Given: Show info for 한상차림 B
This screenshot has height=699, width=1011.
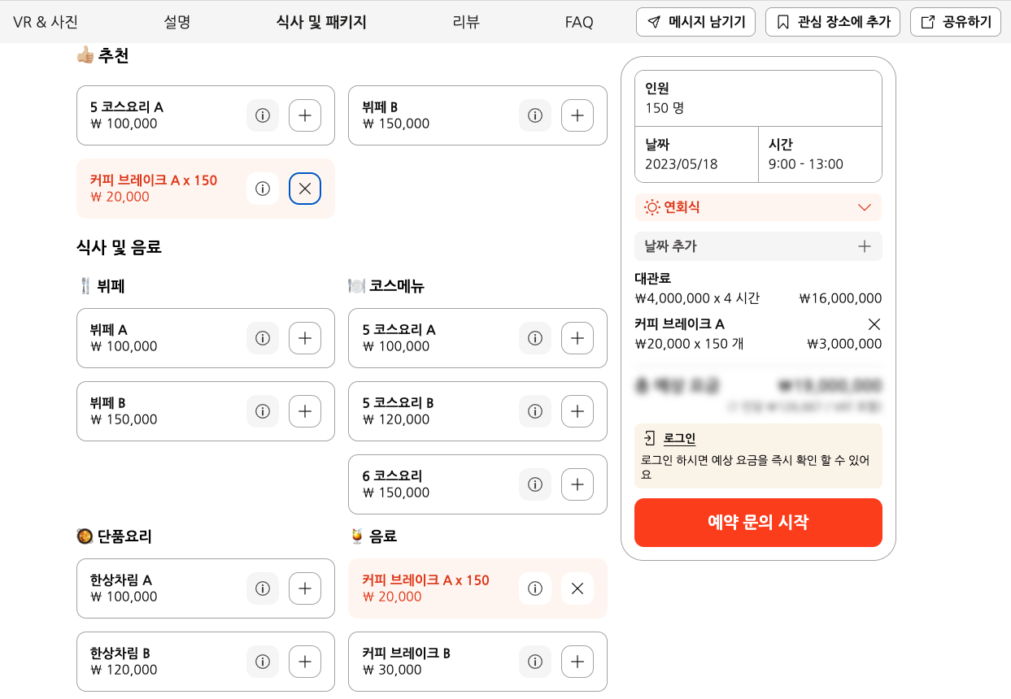Looking at the screenshot, I should [263, 662].
